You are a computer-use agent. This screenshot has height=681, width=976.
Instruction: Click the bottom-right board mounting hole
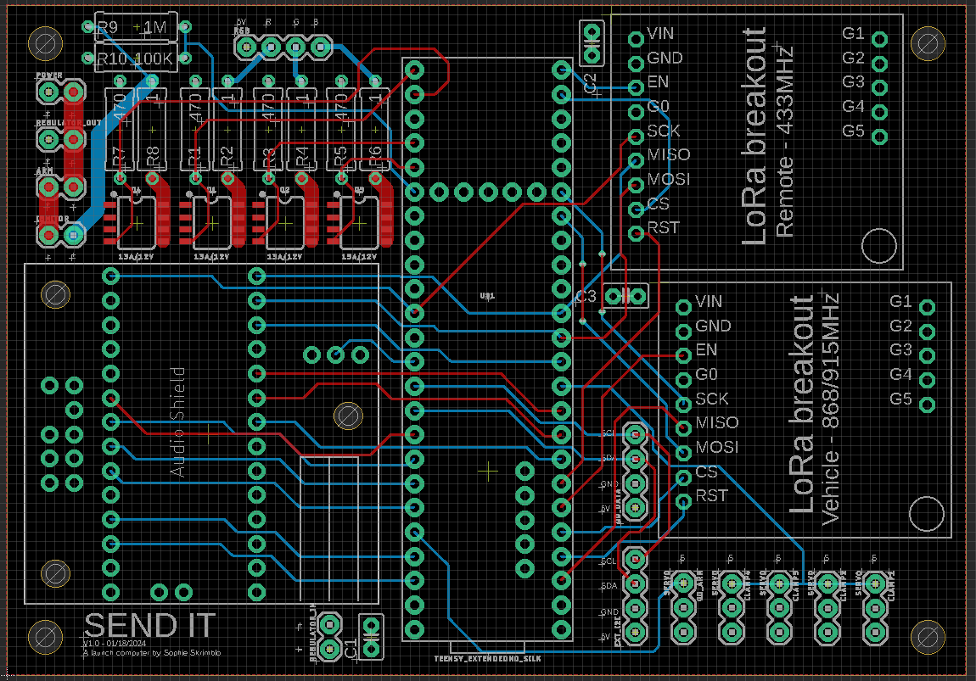(x=928, y=638)
